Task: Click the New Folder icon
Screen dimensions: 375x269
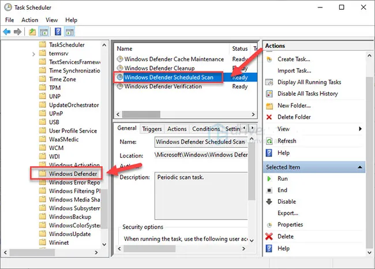Action: coord(269,106)
